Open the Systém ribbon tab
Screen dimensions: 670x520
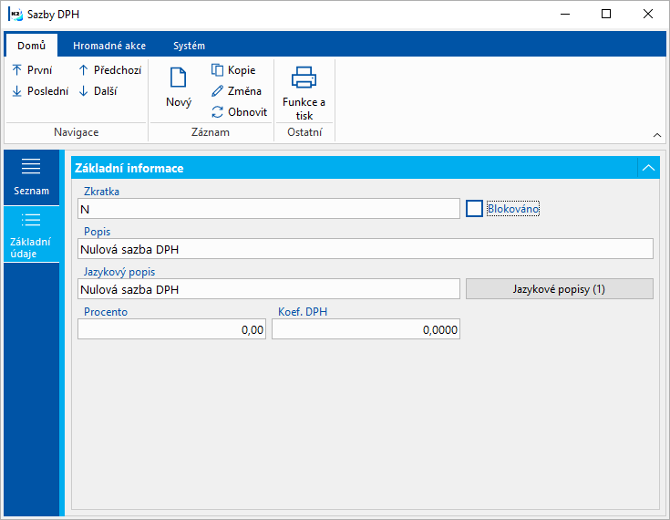(x=189, y=46)
